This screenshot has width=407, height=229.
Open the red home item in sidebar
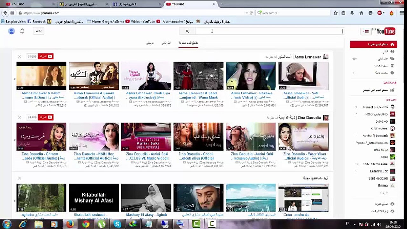(x=374, y=45)
